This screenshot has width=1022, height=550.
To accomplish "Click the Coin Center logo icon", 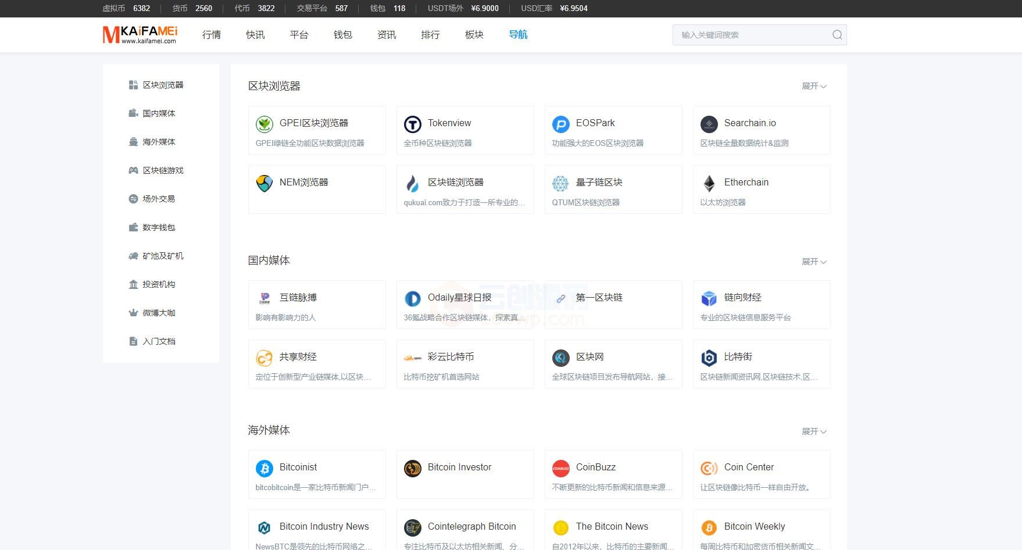I will (709, 468).
